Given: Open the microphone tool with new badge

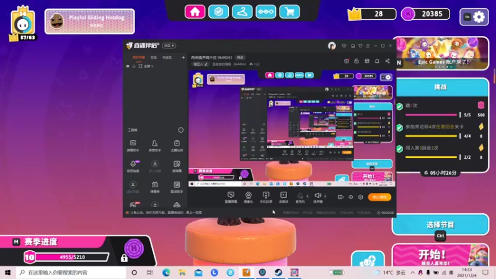Looking at the screenshot, I should [x=133, y=166].
